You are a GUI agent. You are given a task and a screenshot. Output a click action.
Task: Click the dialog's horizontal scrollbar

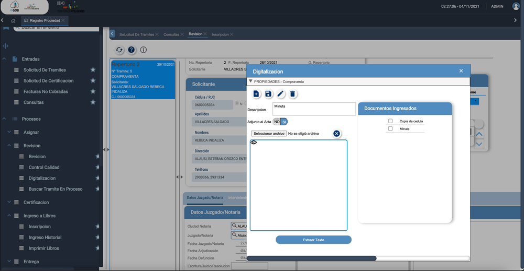coord(311,258)
